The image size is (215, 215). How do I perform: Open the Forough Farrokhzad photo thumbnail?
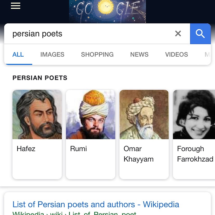(194, 115)
